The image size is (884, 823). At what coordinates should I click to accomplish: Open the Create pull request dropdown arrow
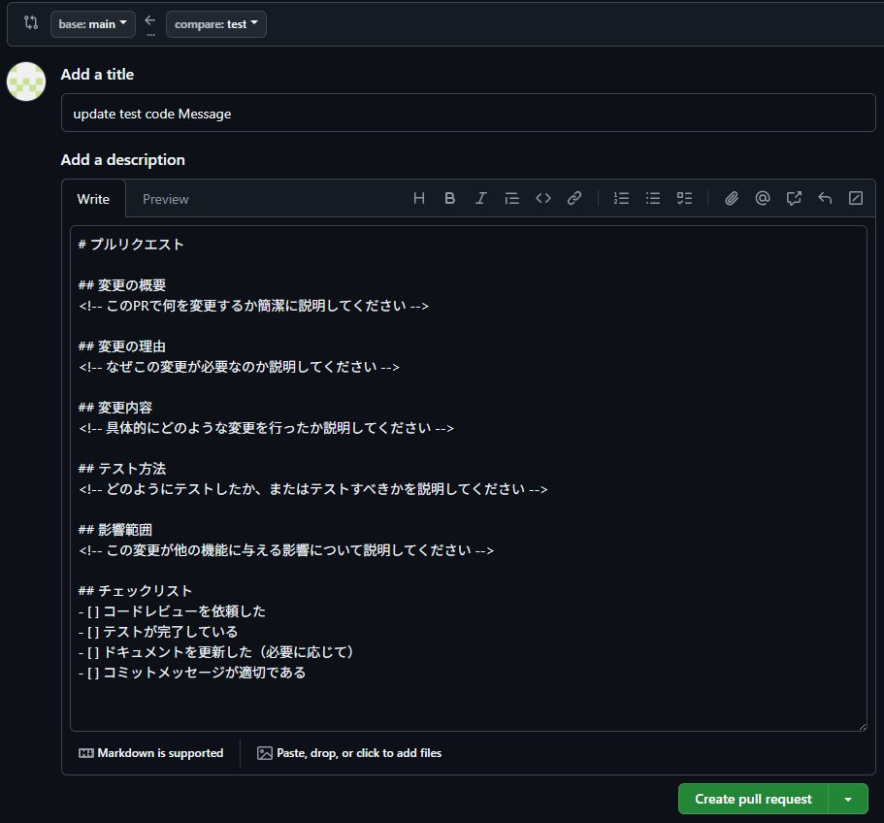848,799
